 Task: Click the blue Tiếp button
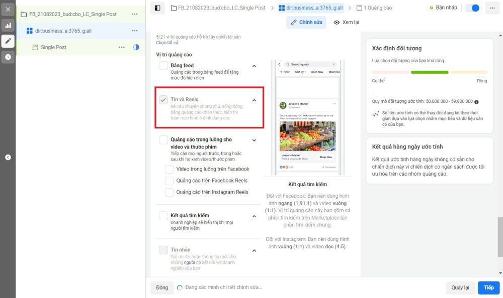pyautogui.click(x=488, y=287)
